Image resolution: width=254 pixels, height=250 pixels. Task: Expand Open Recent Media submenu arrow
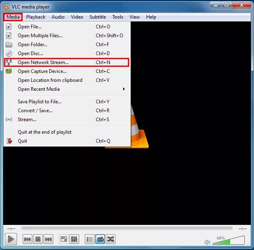(x=124, y=89)
